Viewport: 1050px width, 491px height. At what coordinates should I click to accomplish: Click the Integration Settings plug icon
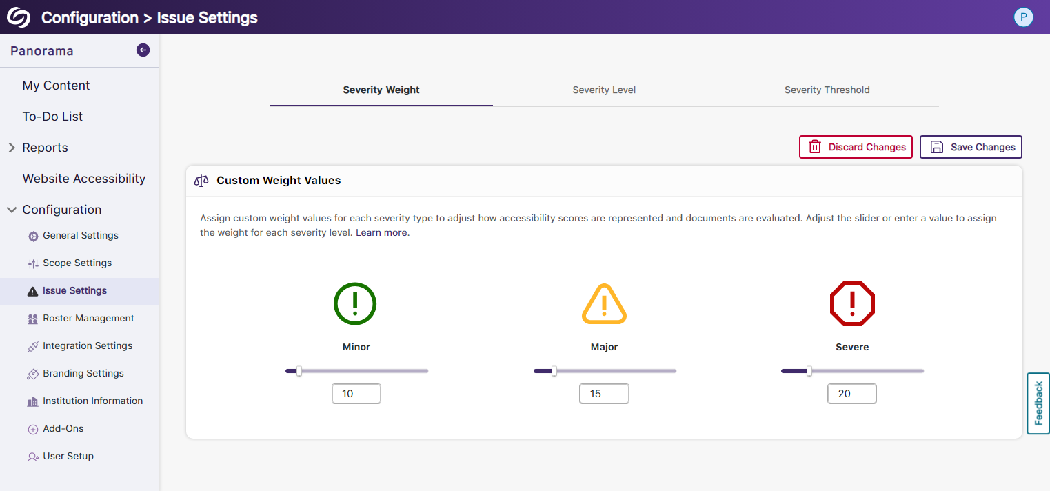click(33, 346)
